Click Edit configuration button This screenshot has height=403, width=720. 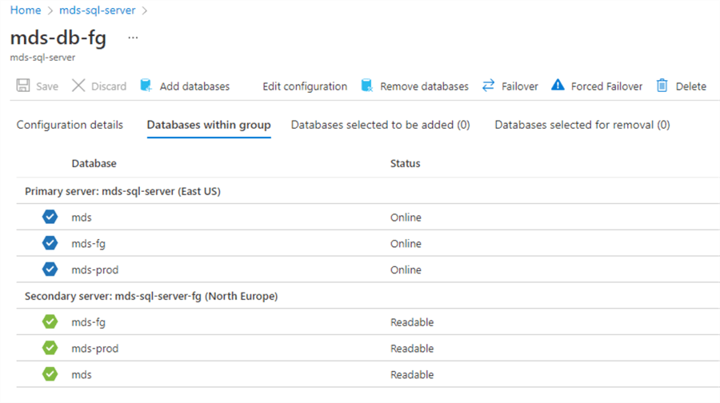click(305, 86)
